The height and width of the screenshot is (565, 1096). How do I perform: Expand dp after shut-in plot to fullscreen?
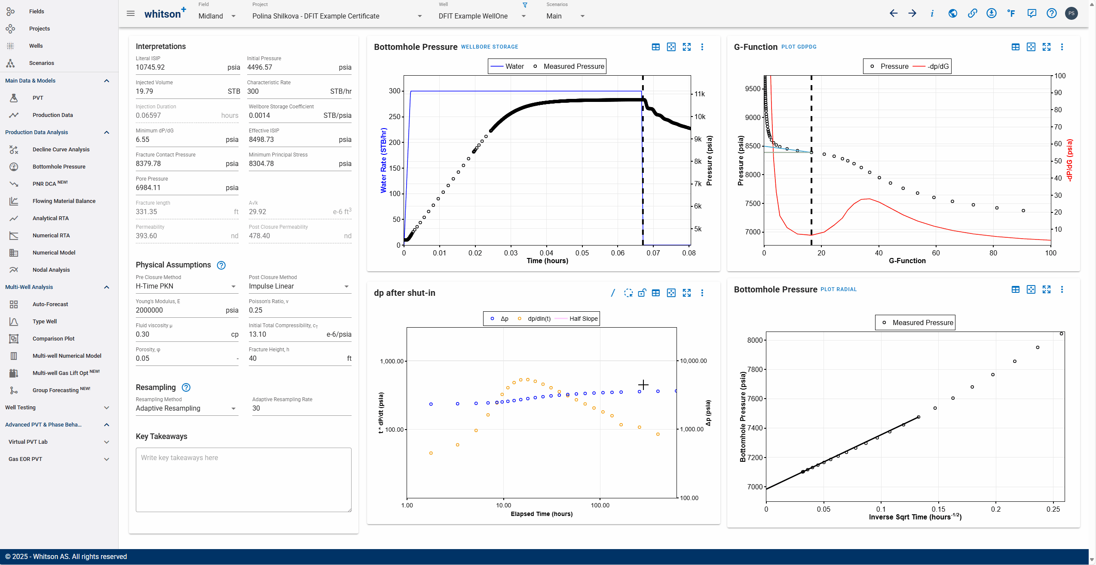pos(687,293)
